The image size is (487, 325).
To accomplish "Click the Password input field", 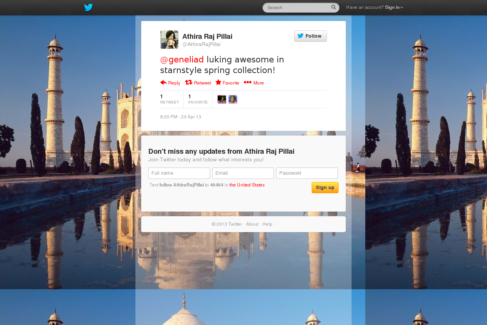I will click(307, 173).
